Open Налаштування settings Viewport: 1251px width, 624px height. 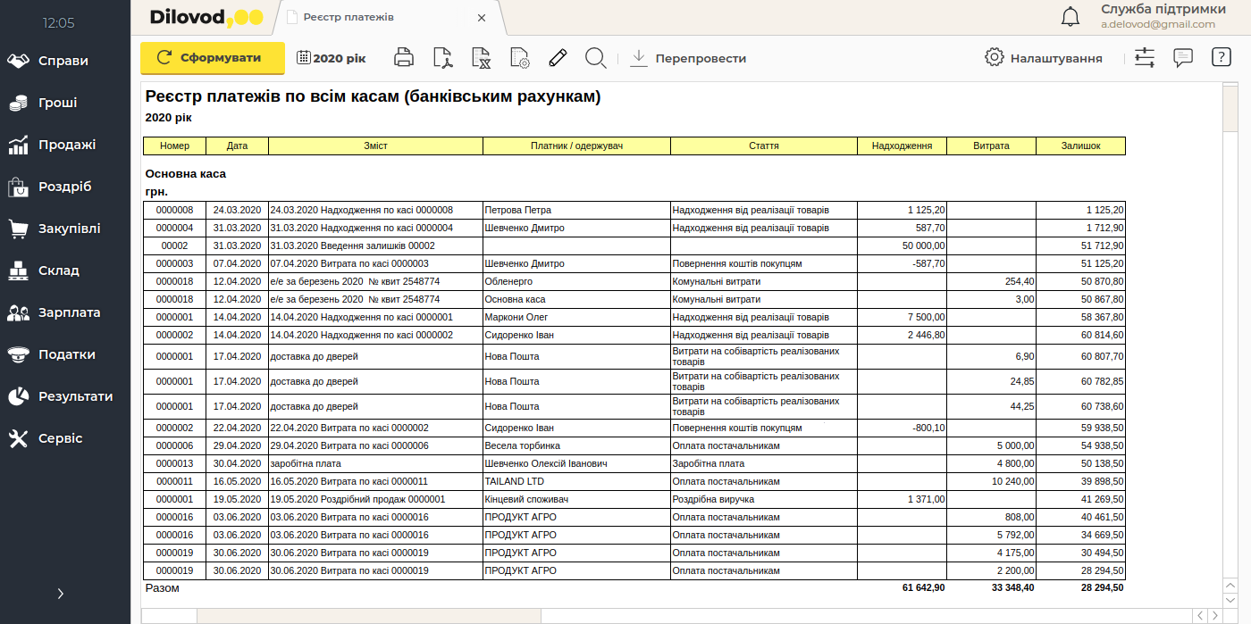[1044, 58]
